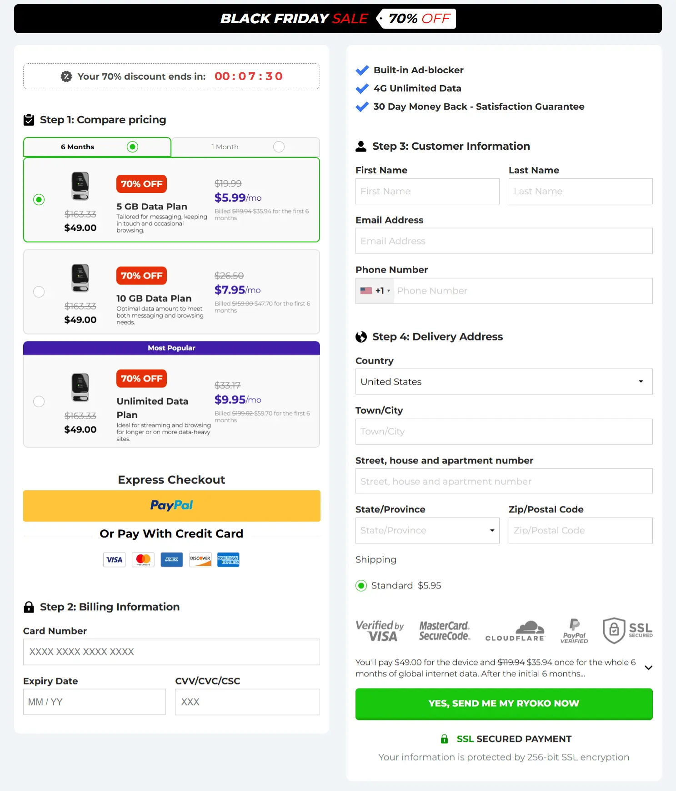Select the Unlimited Data Plan radio
This screenshot has height=791, width=676.
(39, 401)
